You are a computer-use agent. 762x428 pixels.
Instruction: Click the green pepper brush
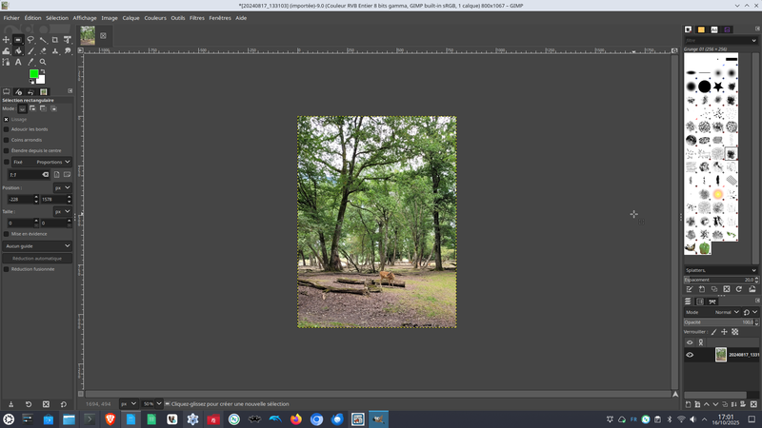(x=705, y=248)
